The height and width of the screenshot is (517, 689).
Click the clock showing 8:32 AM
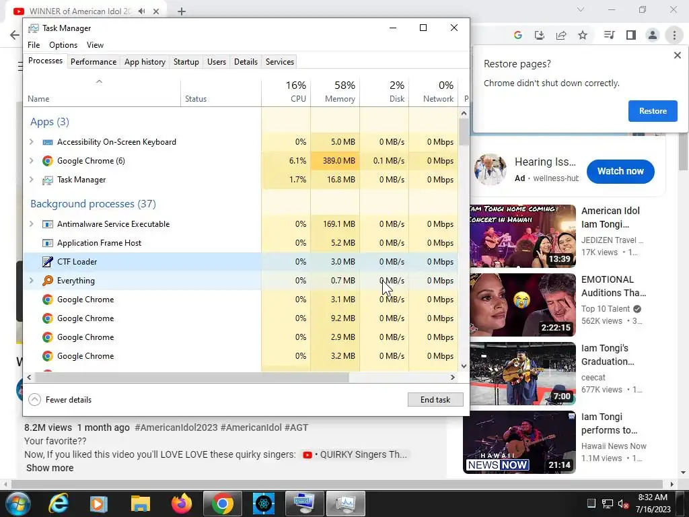click(653, 497)
